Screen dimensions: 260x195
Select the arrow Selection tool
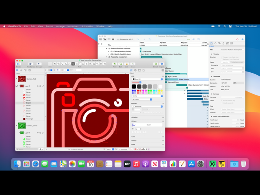click(x=55, y=64)
